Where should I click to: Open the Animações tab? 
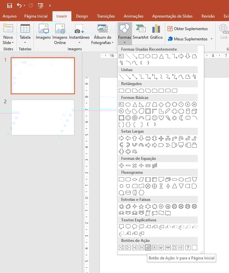tap(133, 16)
